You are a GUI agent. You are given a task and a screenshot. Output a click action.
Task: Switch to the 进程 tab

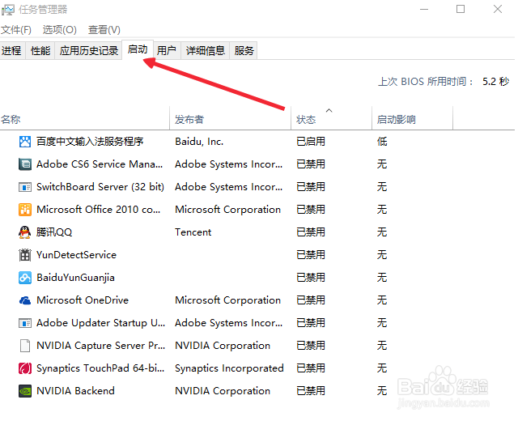coord(11,50)
